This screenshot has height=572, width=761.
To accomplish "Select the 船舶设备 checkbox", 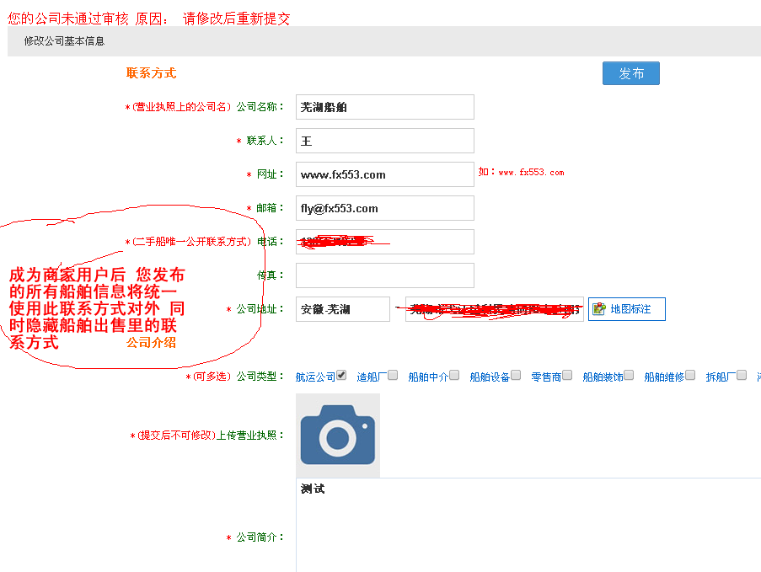I will tap(516, 376).
